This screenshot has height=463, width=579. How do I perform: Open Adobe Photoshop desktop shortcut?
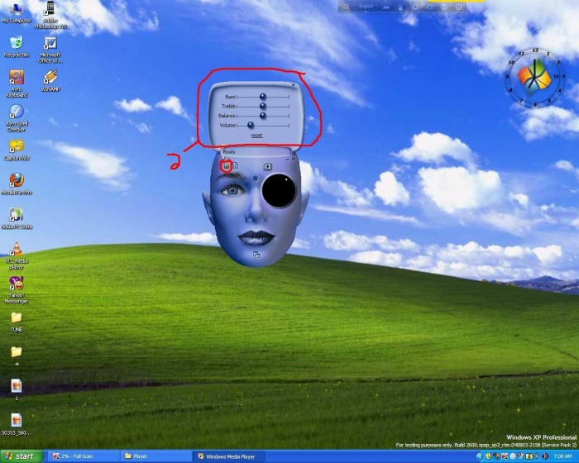click(x=50, y=15)
